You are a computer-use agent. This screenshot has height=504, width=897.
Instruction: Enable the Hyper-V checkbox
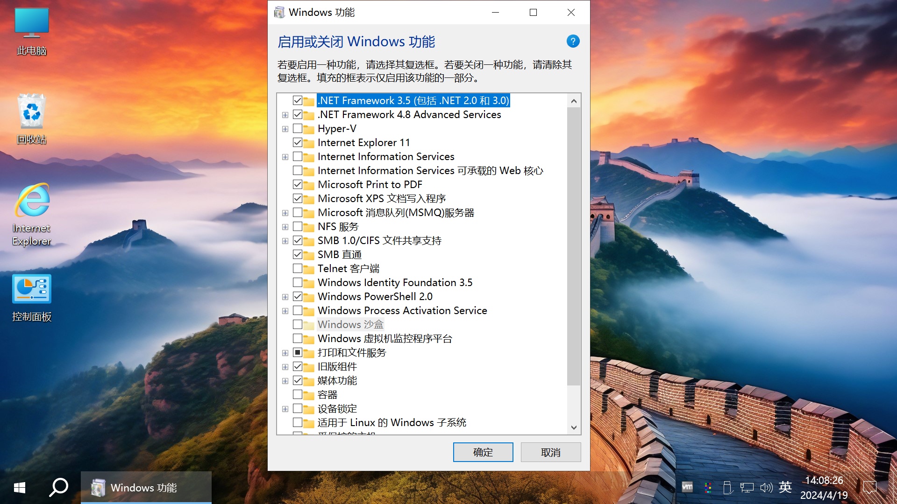(298, 128)
